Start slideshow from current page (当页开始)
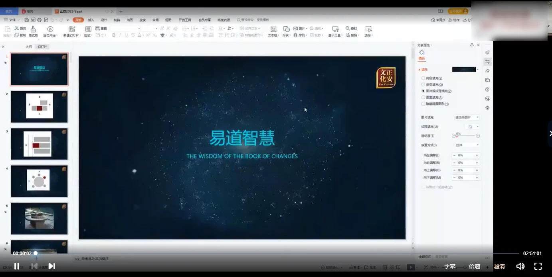Image resolution: width=552 pixels, height=277 pixels. 50,32
